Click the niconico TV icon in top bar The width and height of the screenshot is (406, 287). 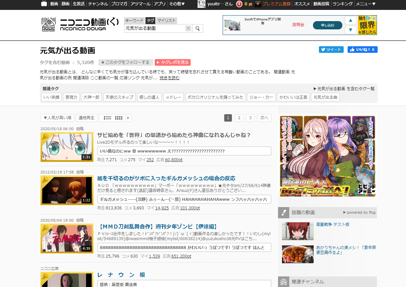[x=44, y=4]
